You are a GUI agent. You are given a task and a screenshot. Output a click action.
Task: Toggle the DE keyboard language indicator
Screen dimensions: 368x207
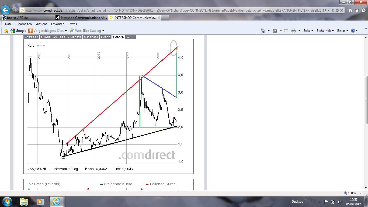(x=313, y=201)
